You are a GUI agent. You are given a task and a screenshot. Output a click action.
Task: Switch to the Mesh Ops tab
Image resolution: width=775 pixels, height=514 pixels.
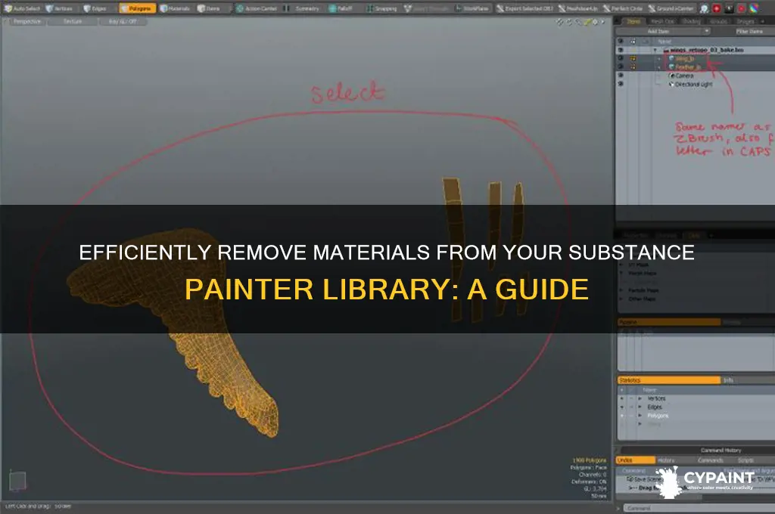(x=662, y=21)
